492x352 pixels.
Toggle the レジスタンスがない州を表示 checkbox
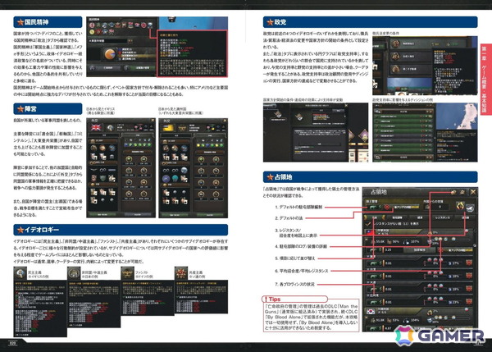click(368, 224)
